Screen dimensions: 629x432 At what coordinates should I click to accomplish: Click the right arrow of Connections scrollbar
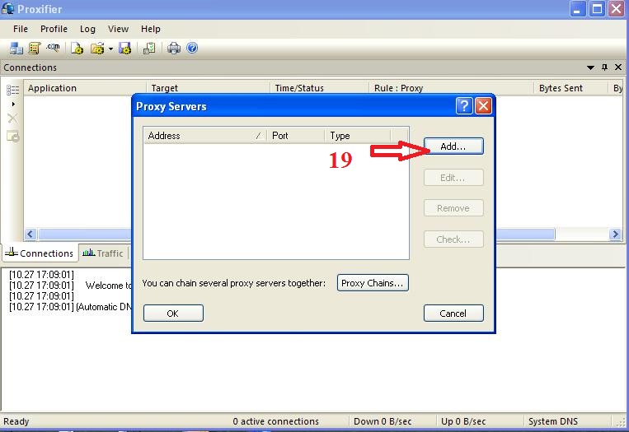pos(615,234)
